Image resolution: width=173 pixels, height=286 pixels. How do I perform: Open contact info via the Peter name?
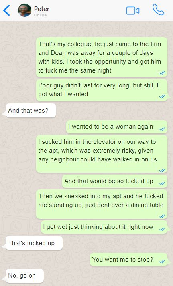pyautogui.click(x=42, y=9)
